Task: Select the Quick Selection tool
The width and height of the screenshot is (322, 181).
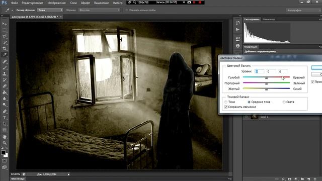Action: point(5,42)
